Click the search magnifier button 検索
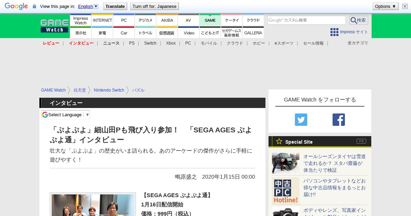The width and height of the screenshot is (411, 216). [x=359, y=20]
